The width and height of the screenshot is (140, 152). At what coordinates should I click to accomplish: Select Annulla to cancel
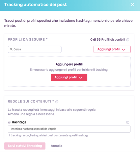(x=56, y=146)
